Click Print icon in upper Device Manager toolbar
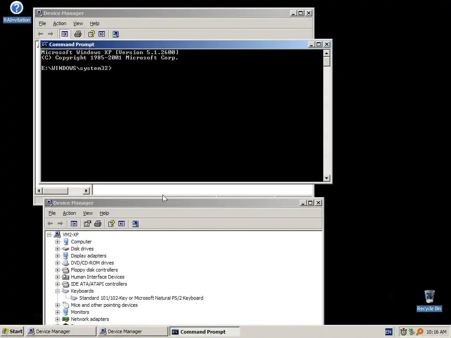Viewport: 451px width, 338px height. [78, 34]
